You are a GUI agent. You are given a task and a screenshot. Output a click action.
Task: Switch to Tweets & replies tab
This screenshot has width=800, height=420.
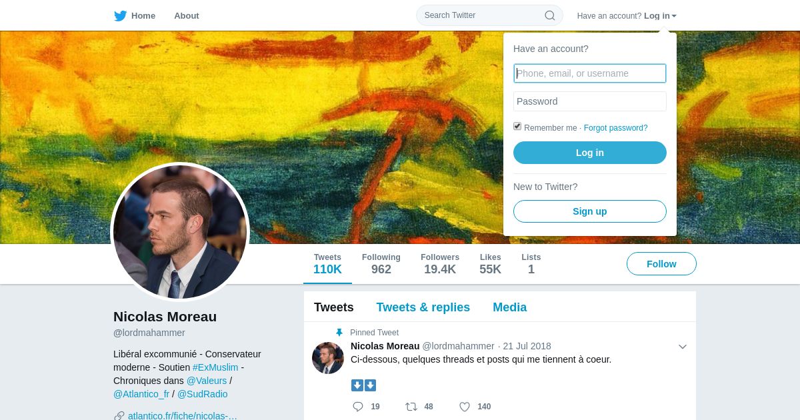tap(423, 307)
